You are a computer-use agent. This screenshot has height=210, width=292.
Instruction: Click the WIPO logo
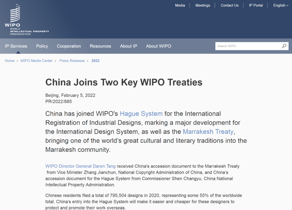click(x=27, y=19)
